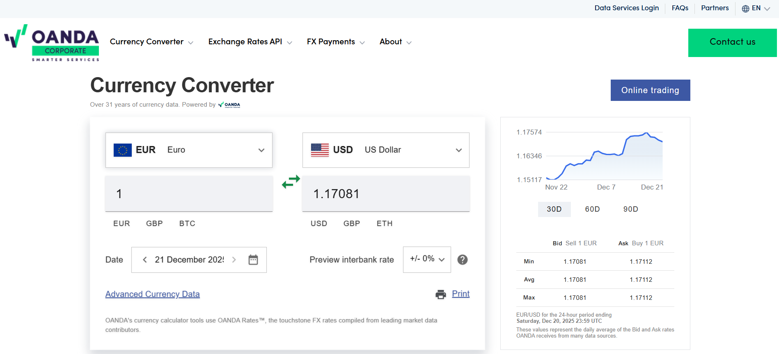Expand the About menu
779x354 pixels.
click(395, 42)
